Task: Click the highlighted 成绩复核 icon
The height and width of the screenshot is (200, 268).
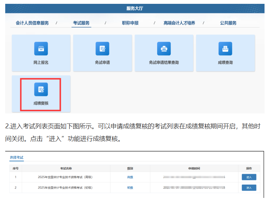Action: [41, 89]
